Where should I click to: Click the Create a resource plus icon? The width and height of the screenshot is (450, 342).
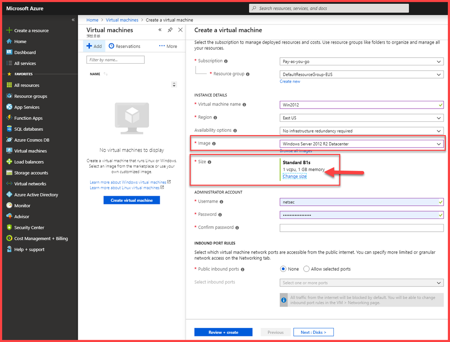pos(9,30)
